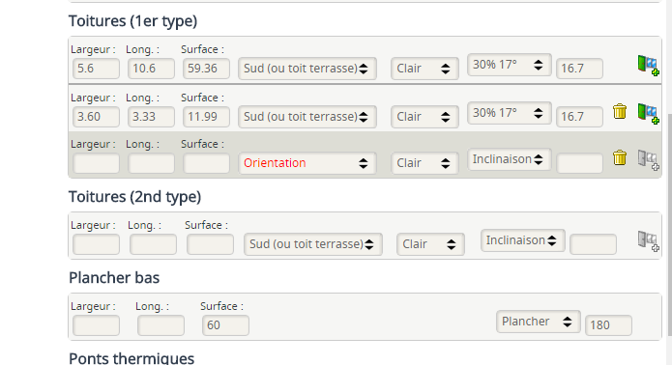Click Long. field containing 3.33
Viewport: 672px width, 365px height.
click(151, 117)
